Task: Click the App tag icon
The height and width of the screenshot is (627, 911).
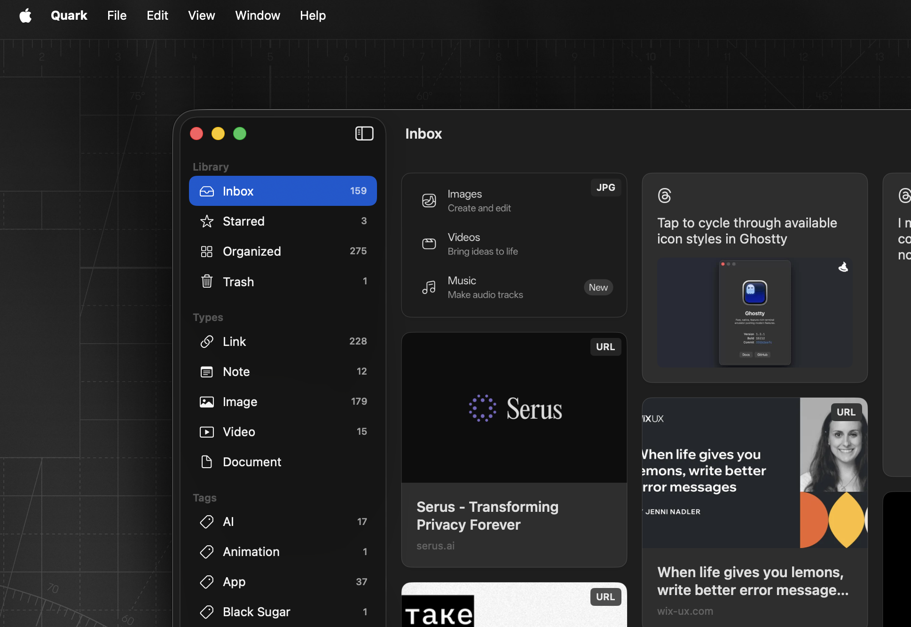Action: pos(207,582)
